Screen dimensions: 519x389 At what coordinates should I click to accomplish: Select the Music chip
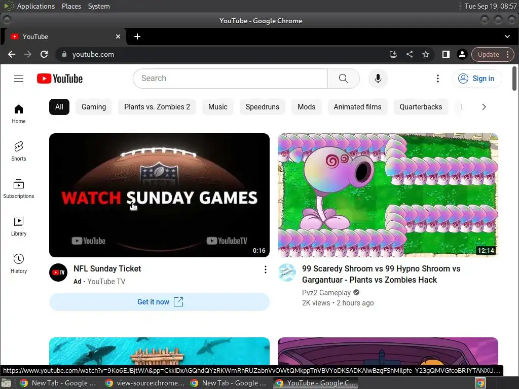[218, 107]
